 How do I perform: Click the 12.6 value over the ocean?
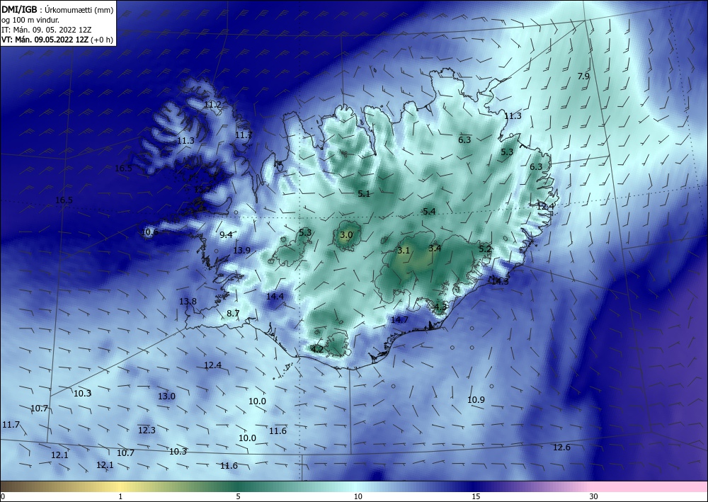tap(561, 447)
